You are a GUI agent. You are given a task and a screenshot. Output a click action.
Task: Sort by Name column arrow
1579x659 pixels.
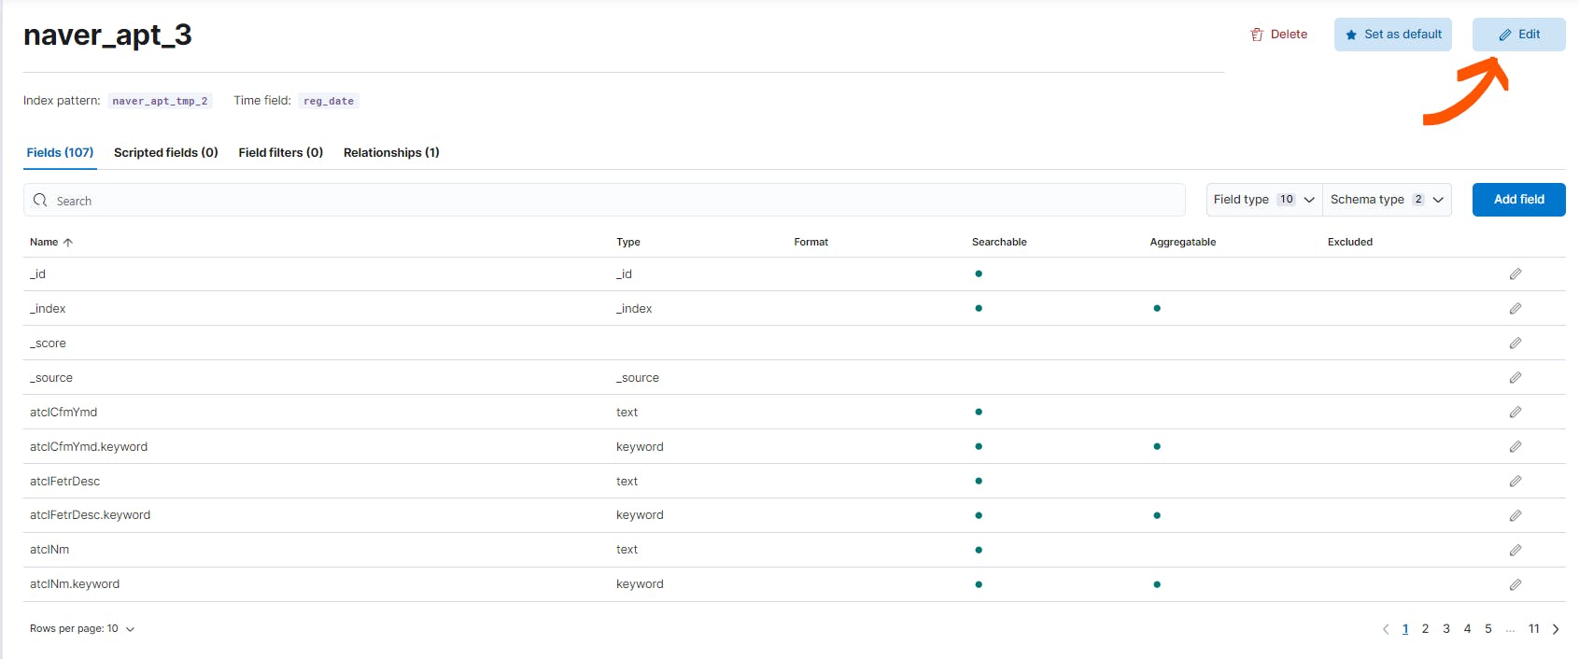point(67,242)
